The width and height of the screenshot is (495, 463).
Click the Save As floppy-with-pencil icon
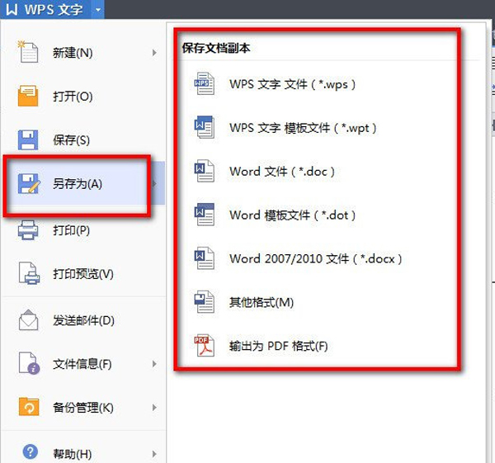pyautogui.click(x=29, y=183)
